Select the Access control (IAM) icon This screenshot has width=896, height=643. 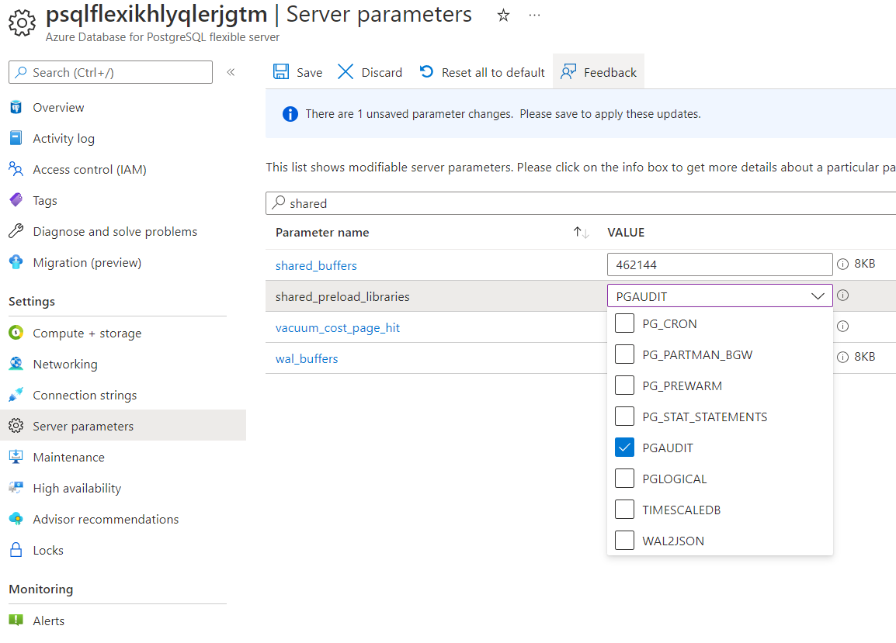coord(17,169)
